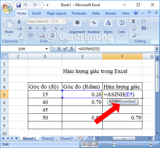Switch to the Sheet2 tab
The width and height of the screenshot is (160, 148).
(48, 138)
